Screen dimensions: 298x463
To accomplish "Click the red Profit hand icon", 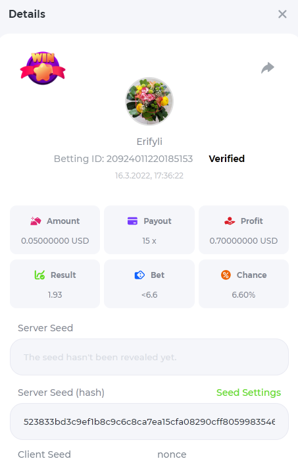I will [x=230, y=221].
